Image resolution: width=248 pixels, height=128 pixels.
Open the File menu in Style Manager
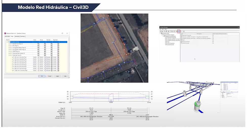point(160,29)
